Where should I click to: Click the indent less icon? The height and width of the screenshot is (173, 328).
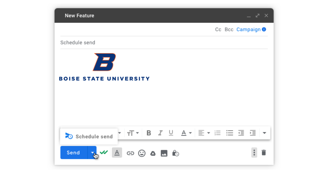click(241, 133)
